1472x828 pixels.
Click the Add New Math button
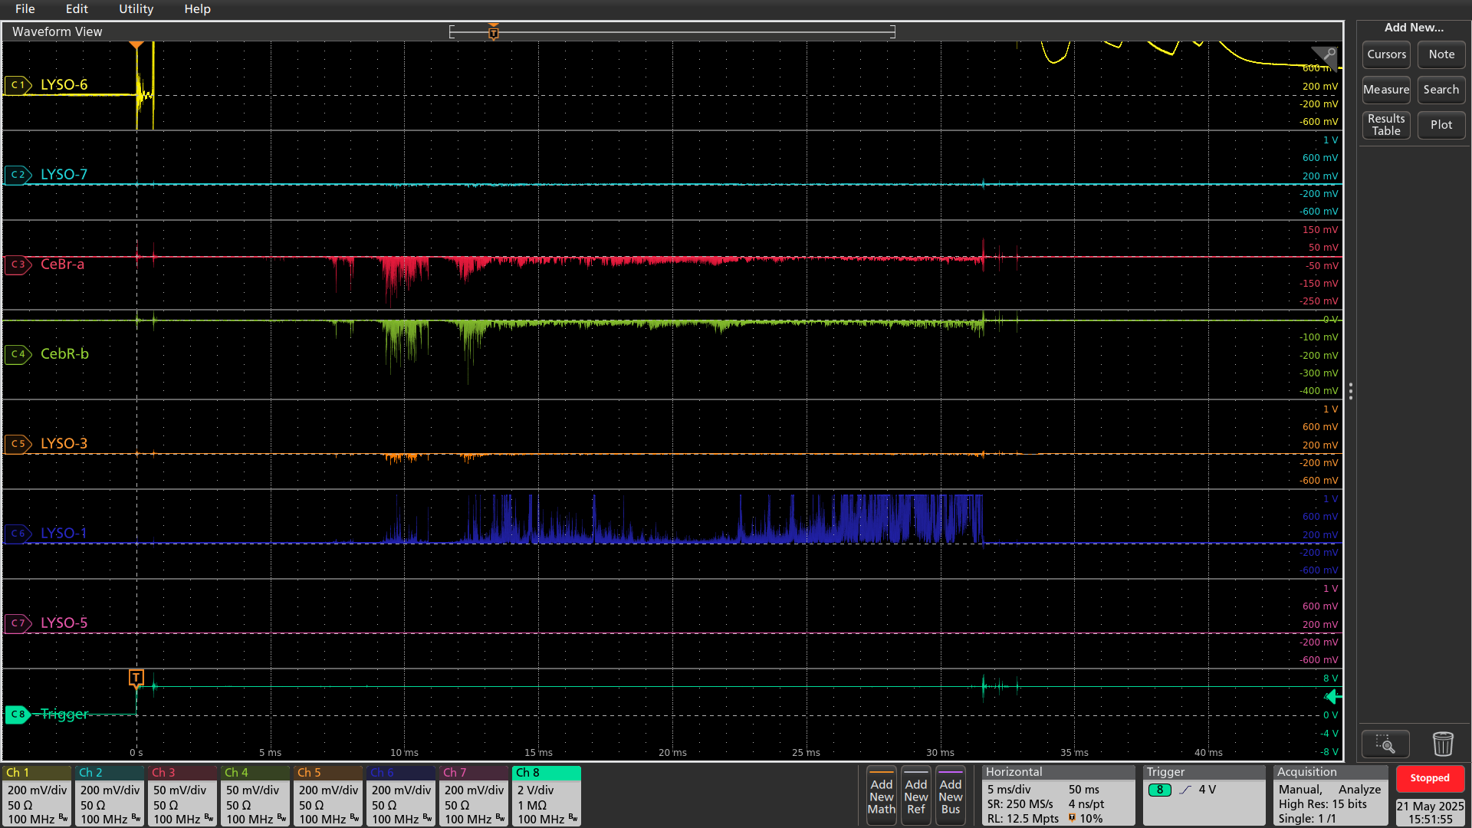click(881, 797)
